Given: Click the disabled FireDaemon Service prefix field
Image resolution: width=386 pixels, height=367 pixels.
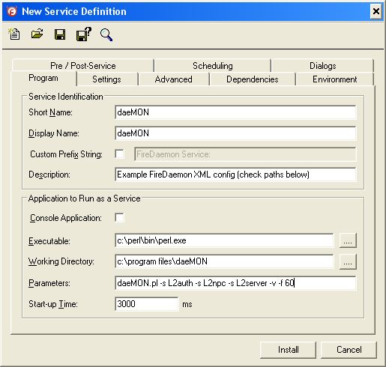Looking at the screenshot, I should (x=245, y=154).
